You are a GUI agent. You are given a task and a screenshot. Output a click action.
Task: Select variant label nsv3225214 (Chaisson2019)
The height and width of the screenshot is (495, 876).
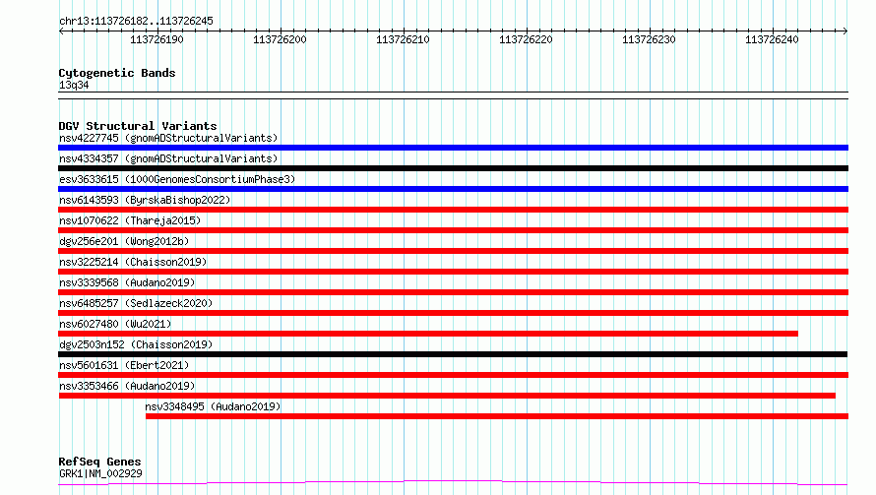133,262
